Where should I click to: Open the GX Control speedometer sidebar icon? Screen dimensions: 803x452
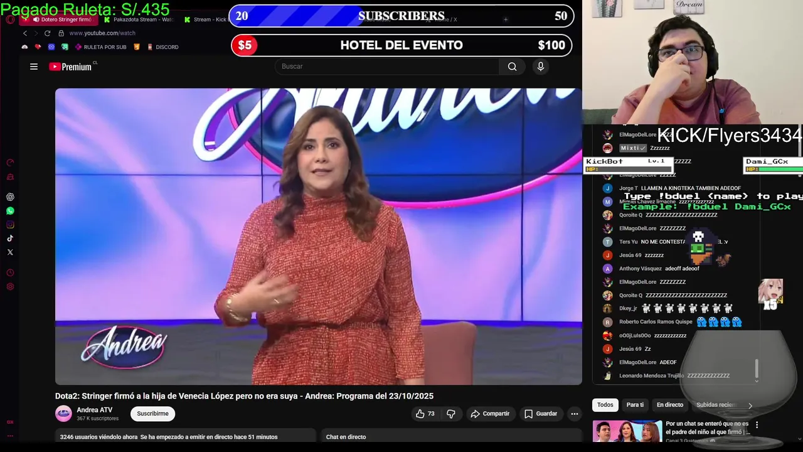coord(10,163)
